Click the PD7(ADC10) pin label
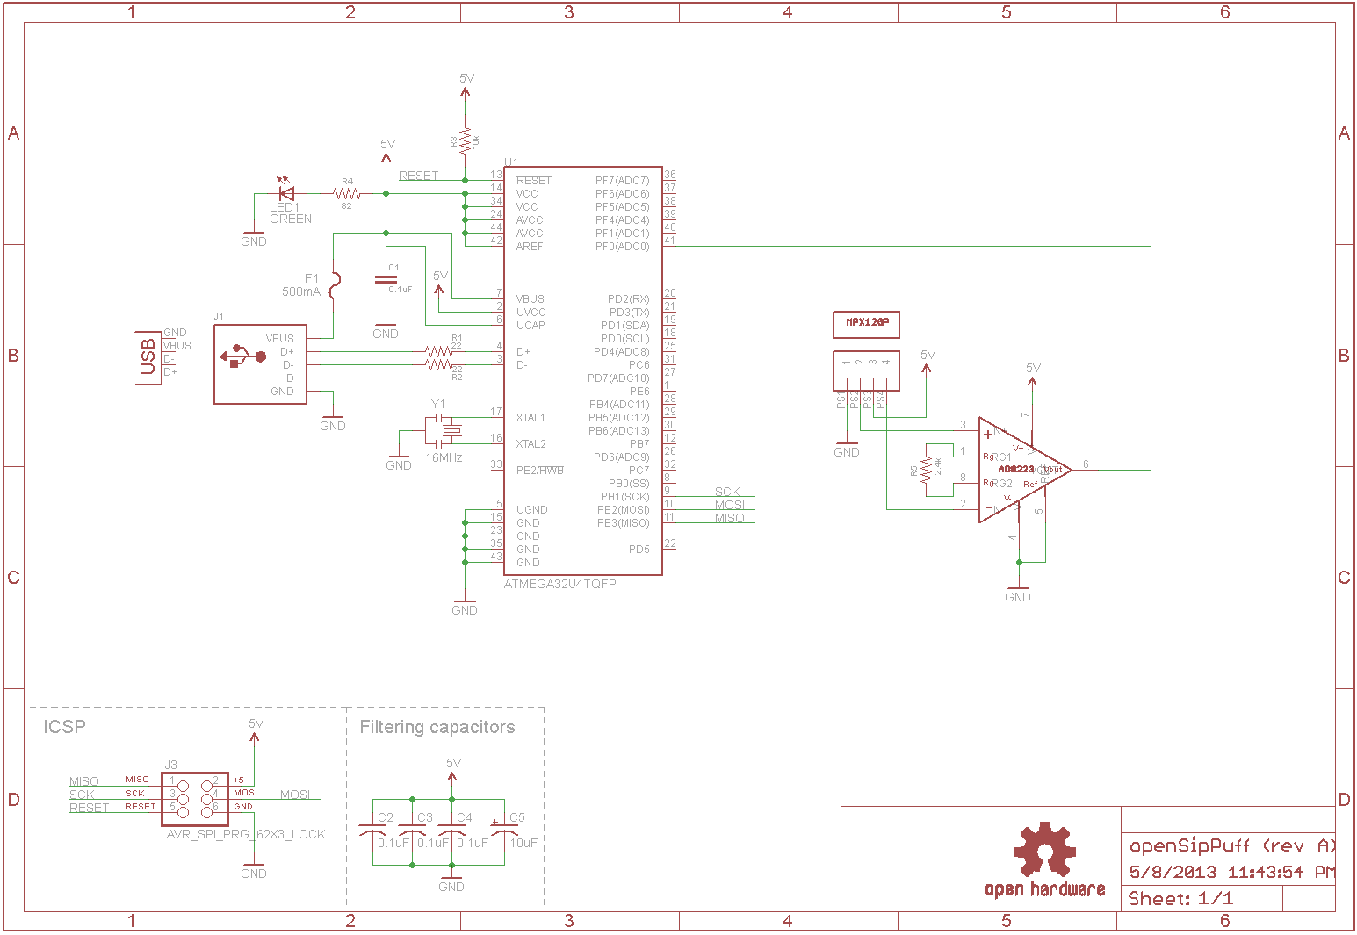The width and height of the screenshot is (1357, 935). [619, 378]
